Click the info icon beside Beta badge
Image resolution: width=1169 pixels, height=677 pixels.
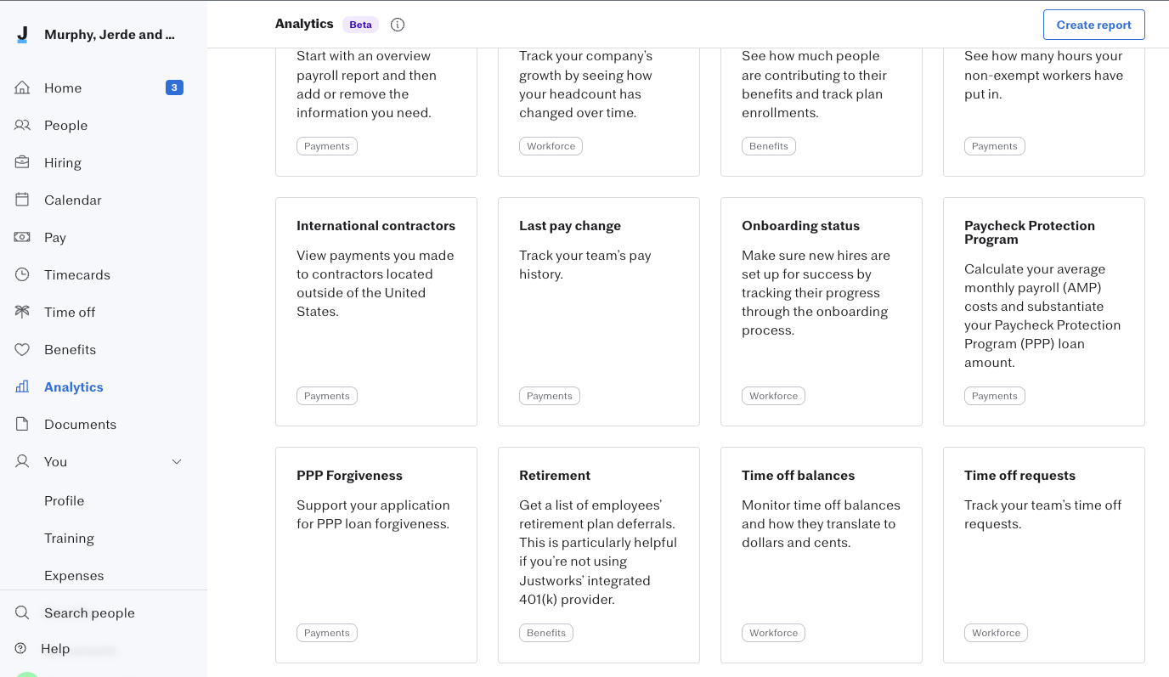tap(398, 25)
